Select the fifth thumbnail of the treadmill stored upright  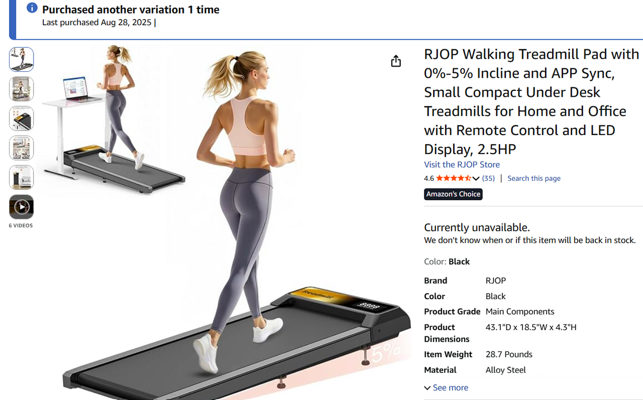coord(21,177)
